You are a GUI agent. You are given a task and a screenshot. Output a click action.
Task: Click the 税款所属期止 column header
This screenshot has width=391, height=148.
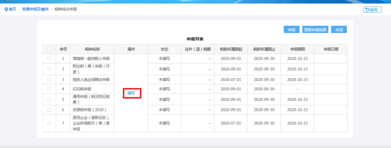(x=264, y=49)
